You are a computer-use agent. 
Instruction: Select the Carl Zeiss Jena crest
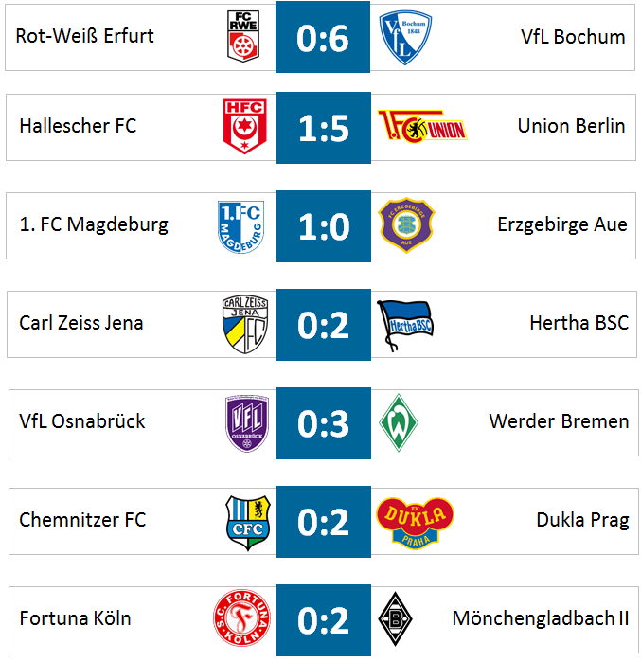pyautogui.click(x=245, y=324)
